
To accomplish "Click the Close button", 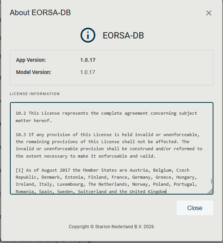I will point(195,208).
